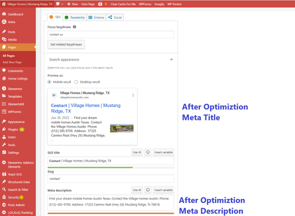The image size is (295, 216).
Task: Click the Elementor icon
Action: pyautogui.click(x=4, y=89)
